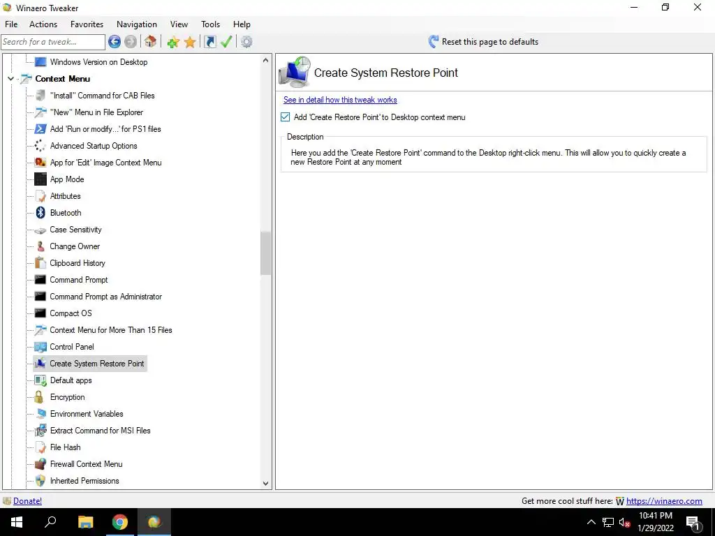
Task: Click the PowerShell icon for PS1 files
Action: pos(40,129)
